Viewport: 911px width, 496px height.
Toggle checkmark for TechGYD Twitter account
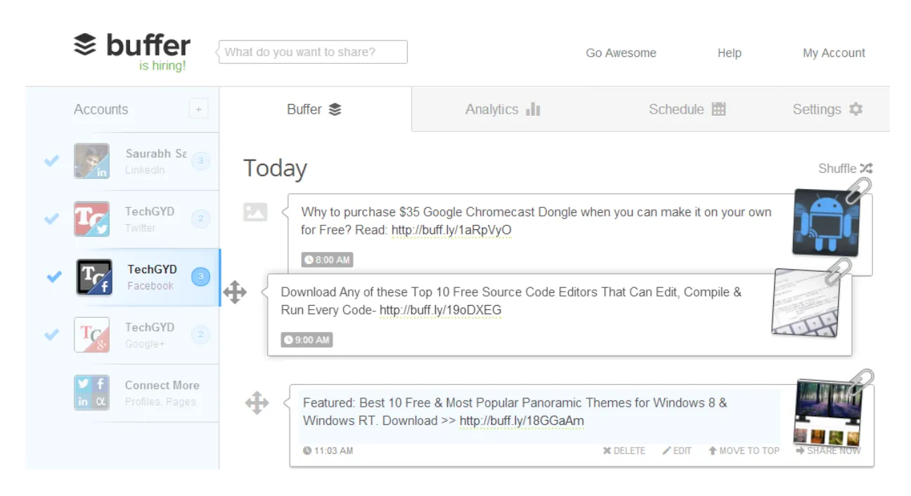point(51,218)
